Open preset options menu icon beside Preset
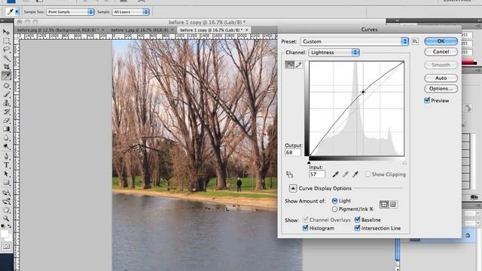The height and width of the screenshot is (271, 482). tap(415, 41)
